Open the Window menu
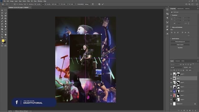 40,1
